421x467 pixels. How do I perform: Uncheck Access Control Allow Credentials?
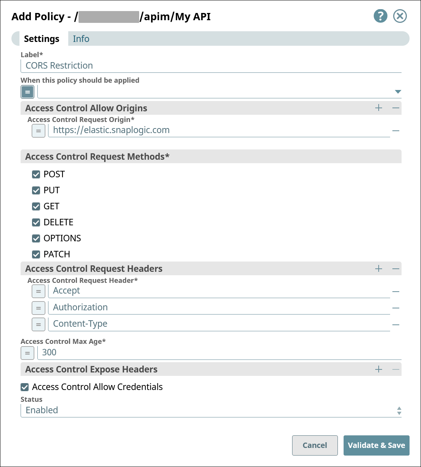coord(24,387)
